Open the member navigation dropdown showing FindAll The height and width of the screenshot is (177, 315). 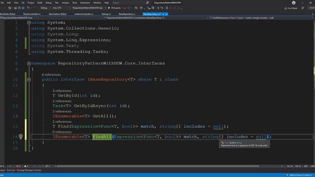point(261,18)
